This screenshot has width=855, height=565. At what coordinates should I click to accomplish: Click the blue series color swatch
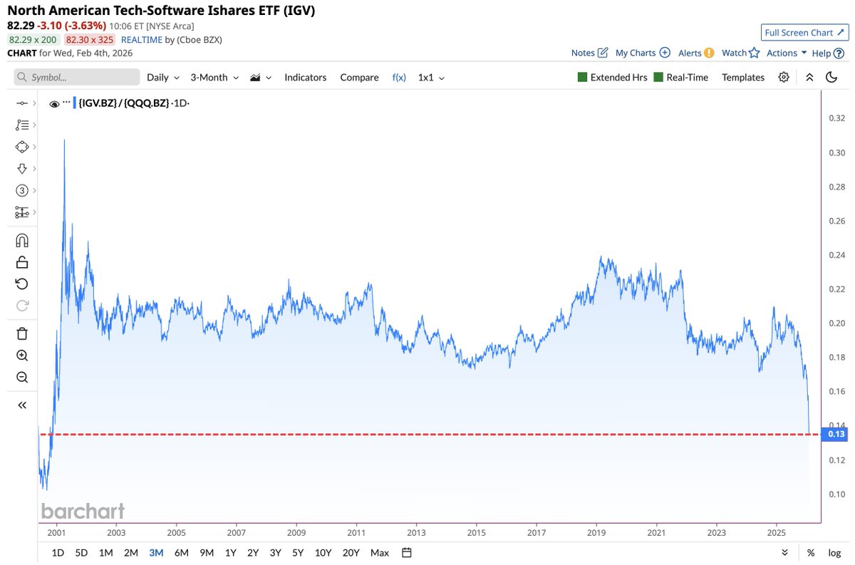click(x=74, y=103)
